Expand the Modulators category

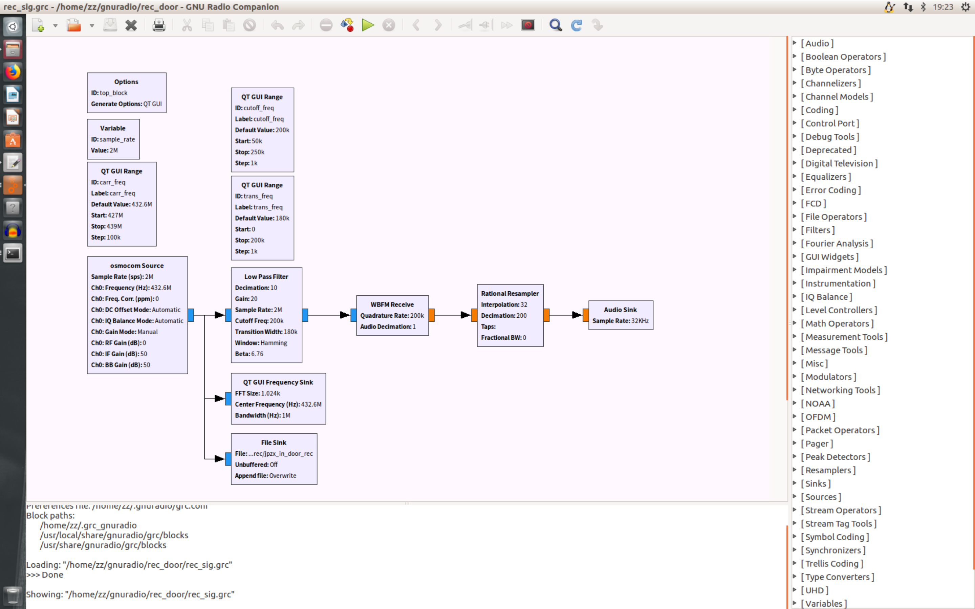point(795,376)
